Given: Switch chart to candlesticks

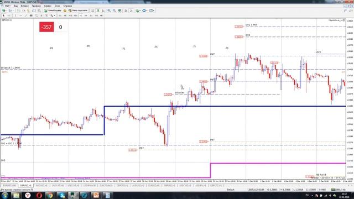Looking at the screenshot, I should click(x=98, y=11).
